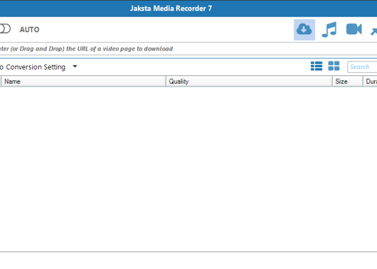Sort by the Quality column header
The height and width of the screenshot is (269, 377).
click(249, 81)
